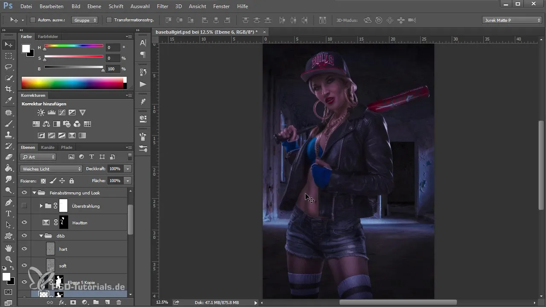Click the zoom level field showing 12.5%

coord(162,302)
